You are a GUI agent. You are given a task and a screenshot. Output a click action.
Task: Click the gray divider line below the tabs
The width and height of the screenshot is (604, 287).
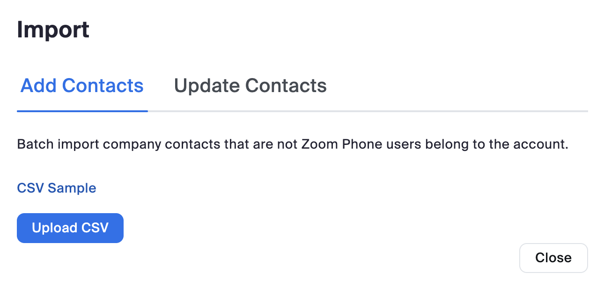pyautogui.click(x=365, y=111)
